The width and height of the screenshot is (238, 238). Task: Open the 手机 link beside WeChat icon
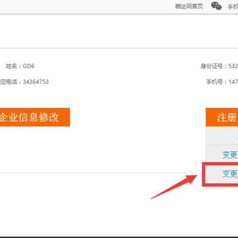pyautogui.click(x=233, y=7)
